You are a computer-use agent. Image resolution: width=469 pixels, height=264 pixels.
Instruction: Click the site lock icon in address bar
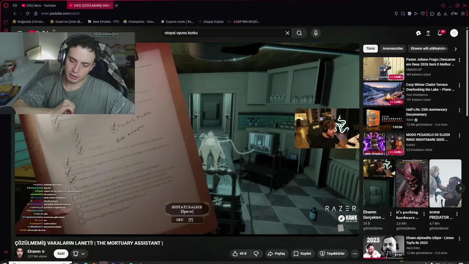[x=36, y=14]
